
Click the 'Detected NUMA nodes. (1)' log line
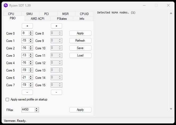[116, 12]
